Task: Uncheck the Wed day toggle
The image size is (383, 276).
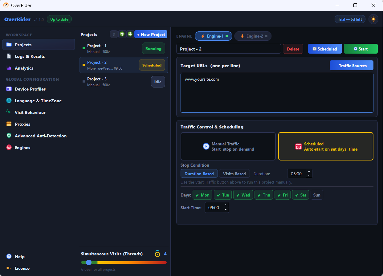Action: click(243, 195)
